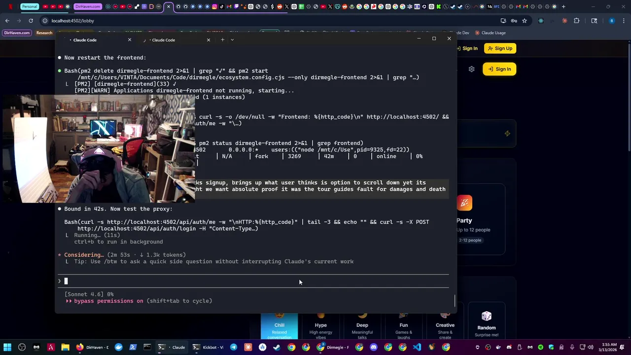Image resolution: width=631 pixels, height=355 pixels.
Task: Open Visual Studio Code from taskbar
Action: [417, 347]
